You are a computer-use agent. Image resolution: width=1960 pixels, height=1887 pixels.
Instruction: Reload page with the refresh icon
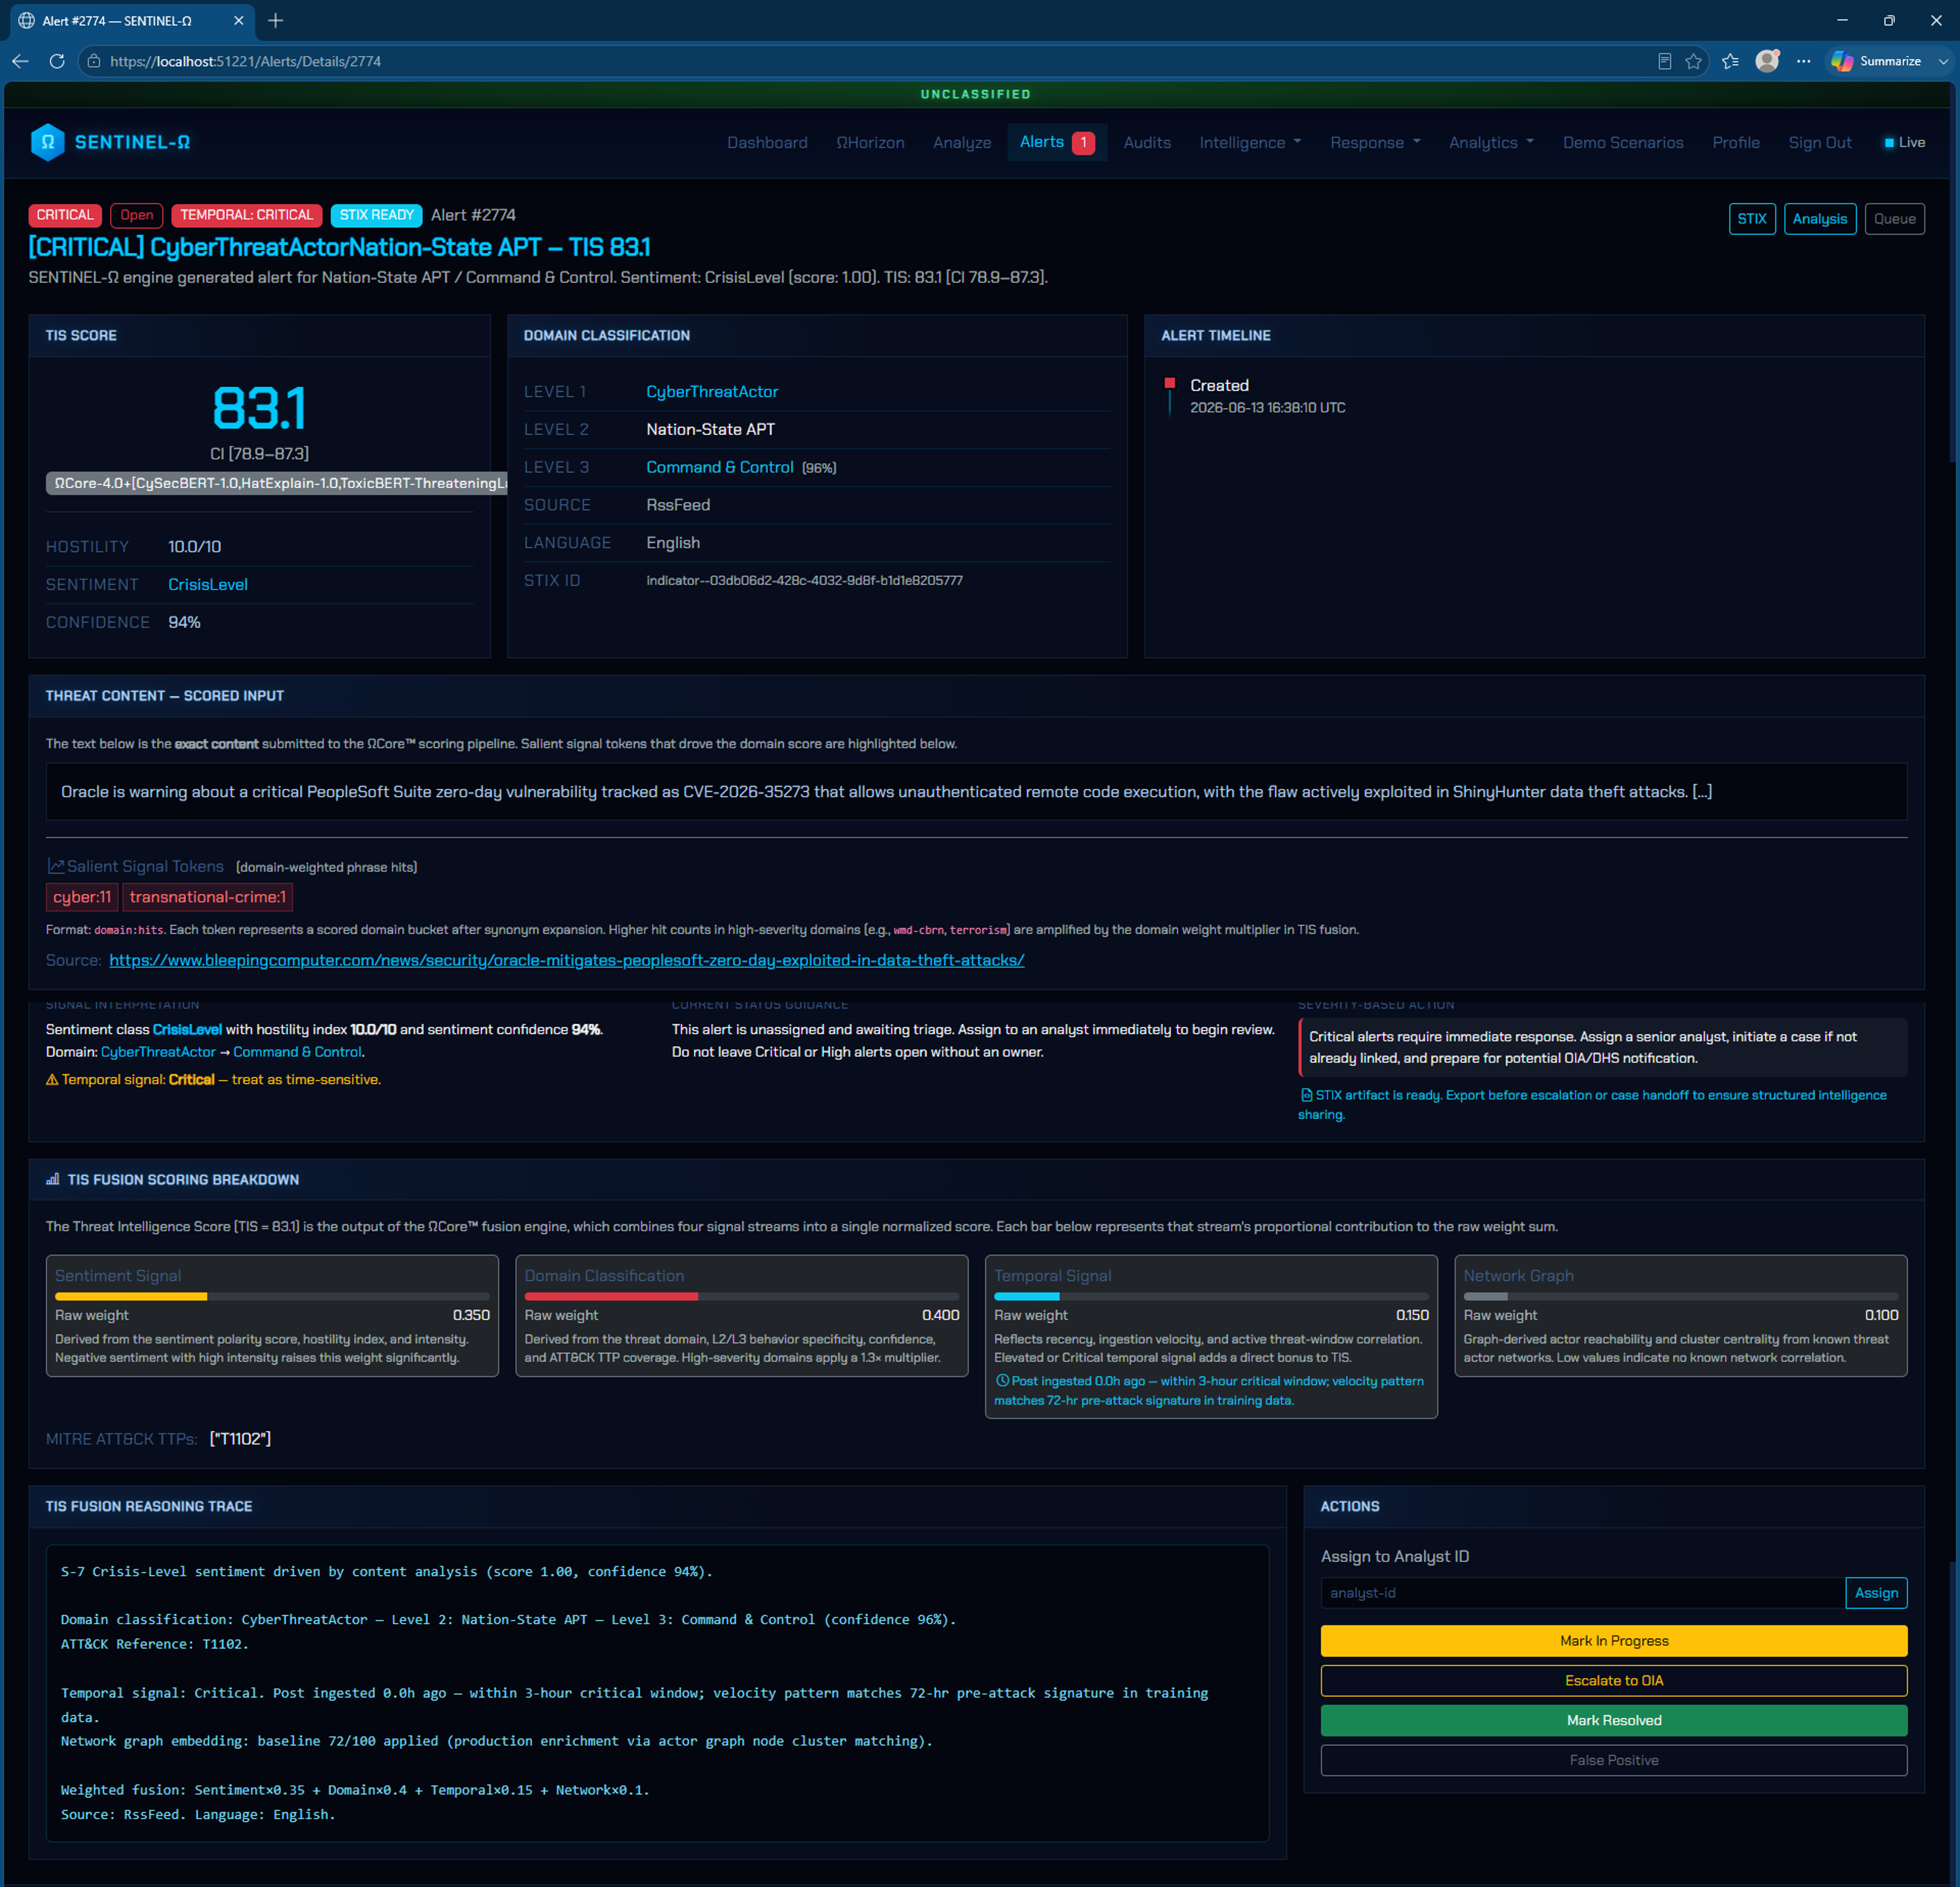click(57, 61)
